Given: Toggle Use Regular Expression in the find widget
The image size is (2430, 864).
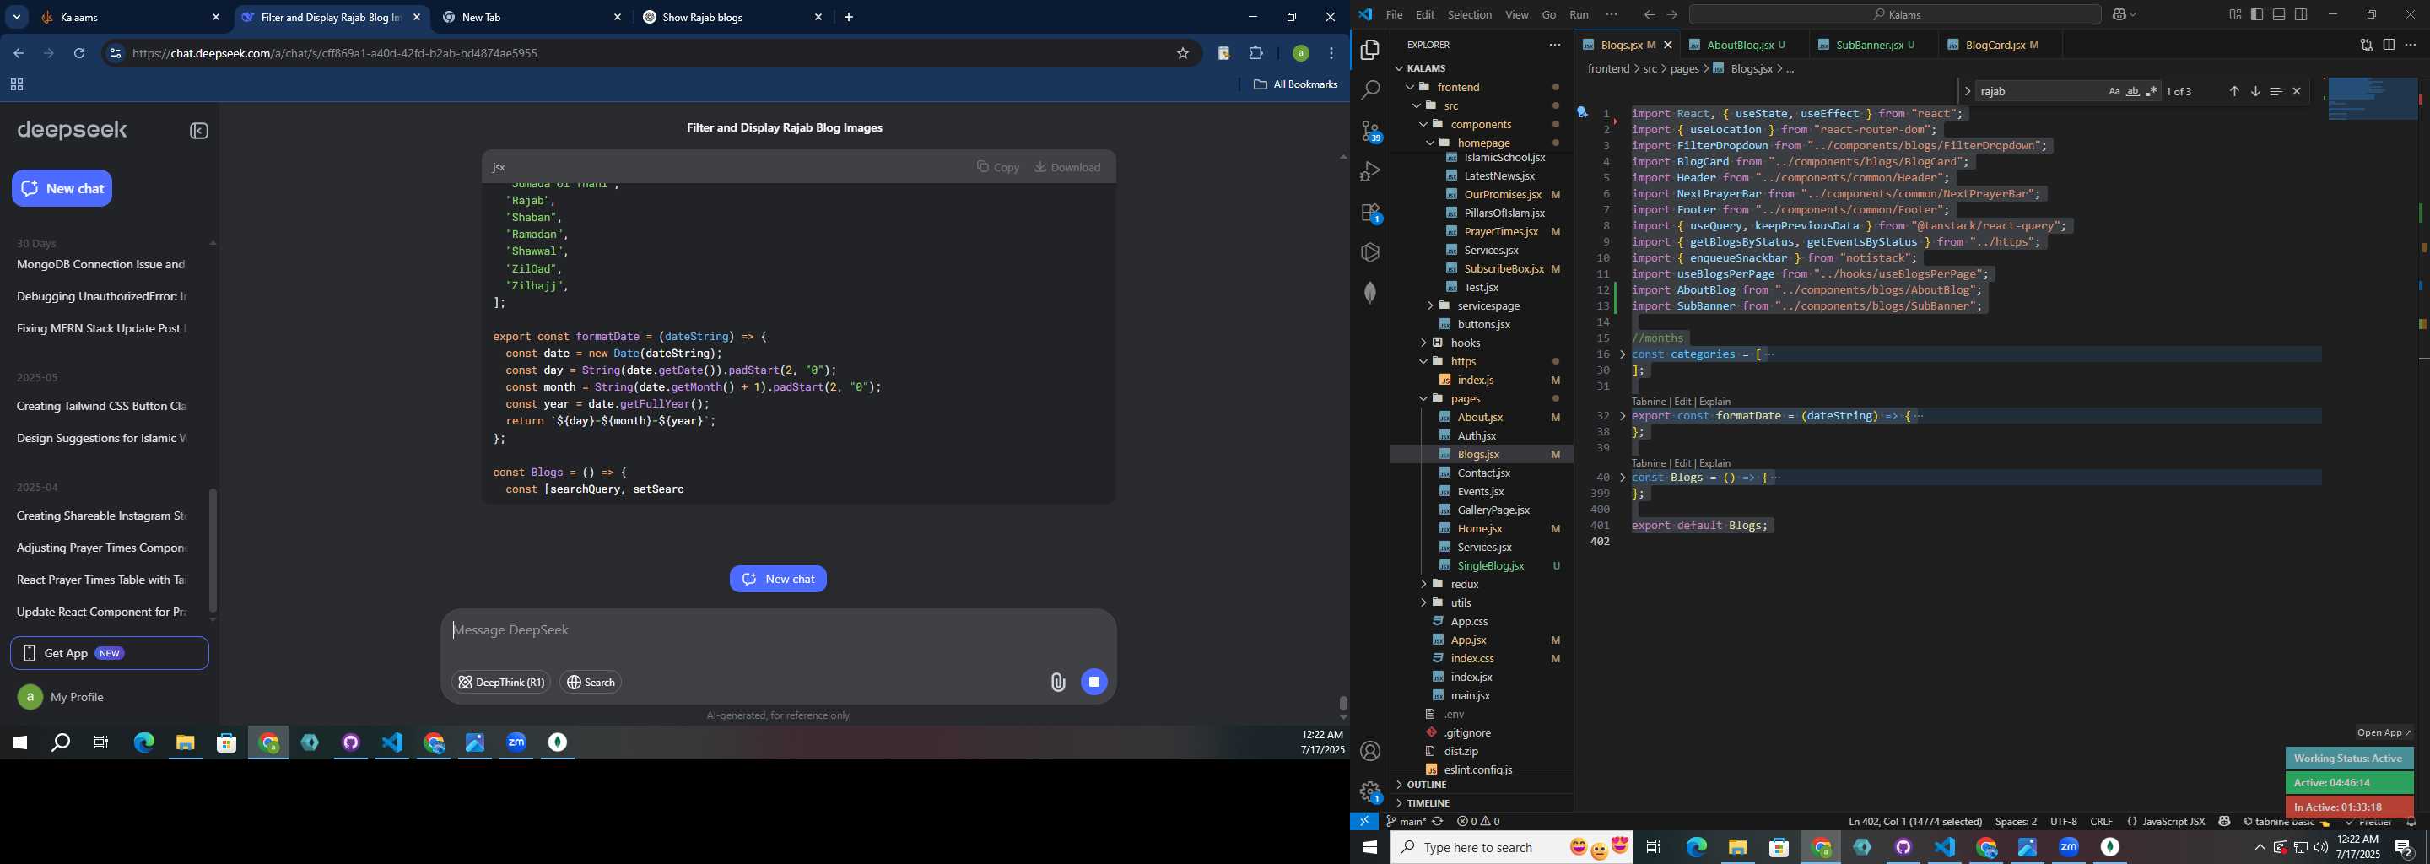Looking at the screenshot, I should coord(2152,91).
